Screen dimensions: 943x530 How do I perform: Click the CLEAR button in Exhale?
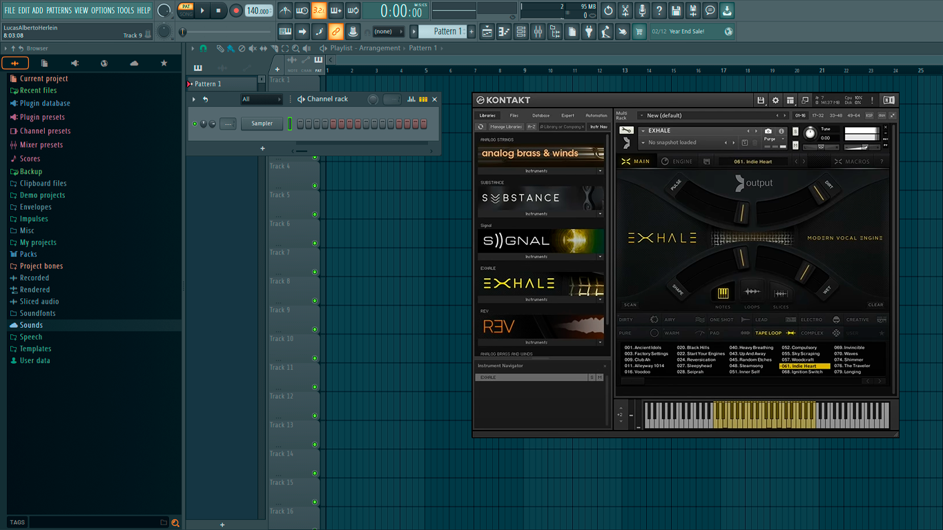[x=875, y=304]
